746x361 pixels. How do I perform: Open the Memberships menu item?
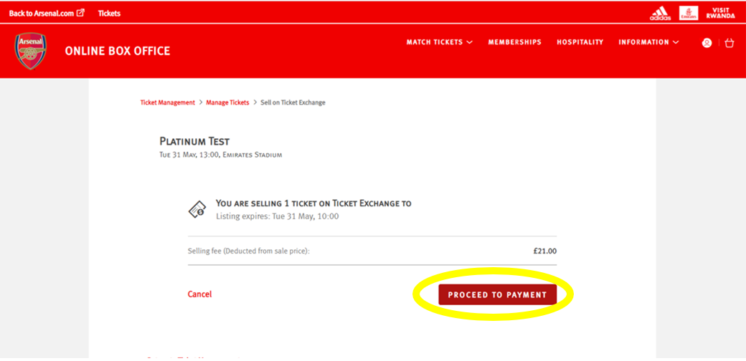515,42
